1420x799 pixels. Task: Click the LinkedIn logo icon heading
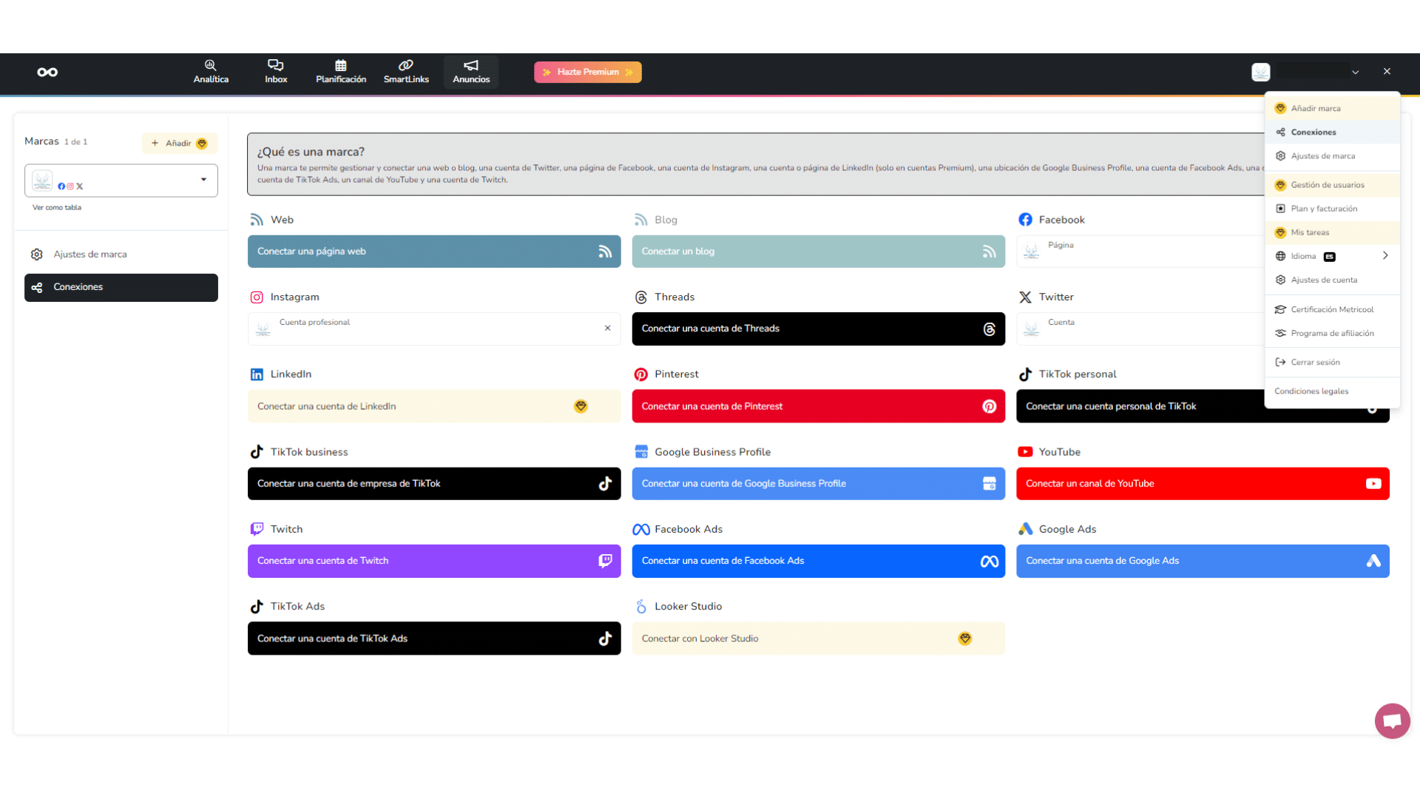tap(257, 374)
